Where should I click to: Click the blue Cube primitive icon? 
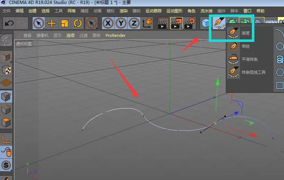tap(206, 23)
